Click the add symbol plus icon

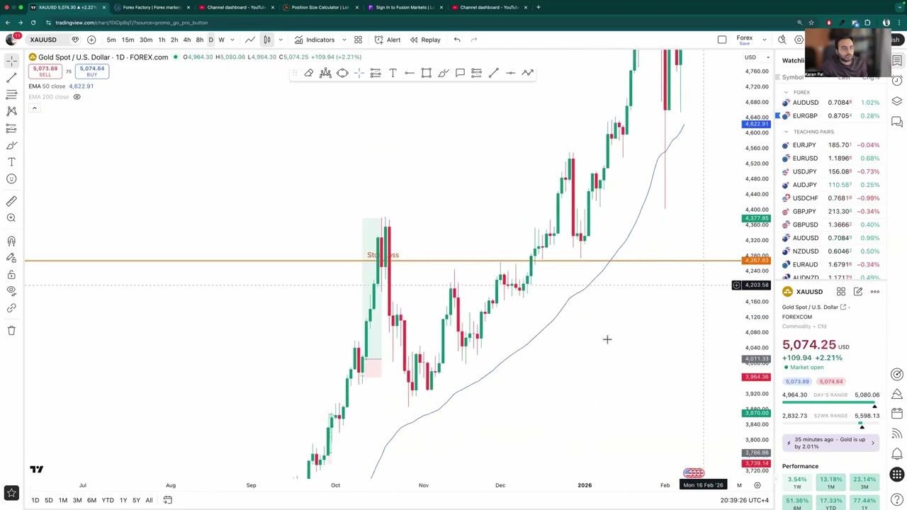point(91,40)
